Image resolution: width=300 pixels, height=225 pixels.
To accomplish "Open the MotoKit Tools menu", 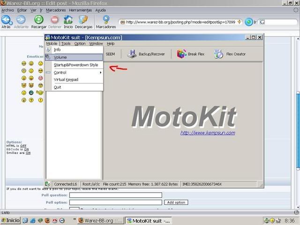I will click(66, 44).
